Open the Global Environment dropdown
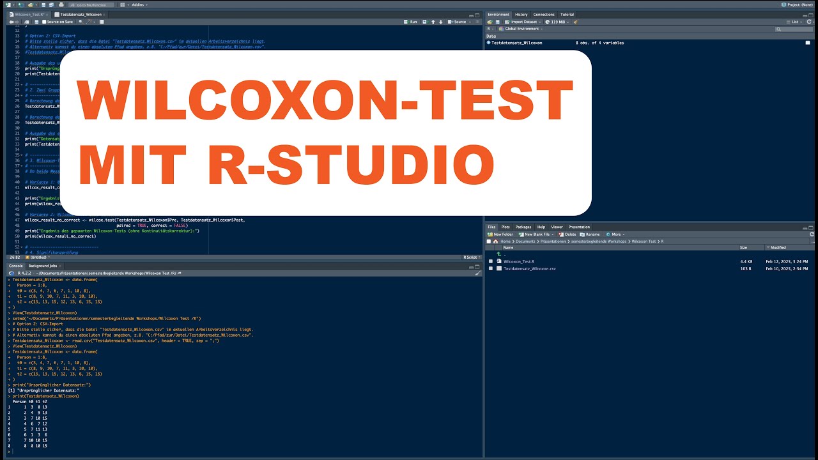 point(522,29)
